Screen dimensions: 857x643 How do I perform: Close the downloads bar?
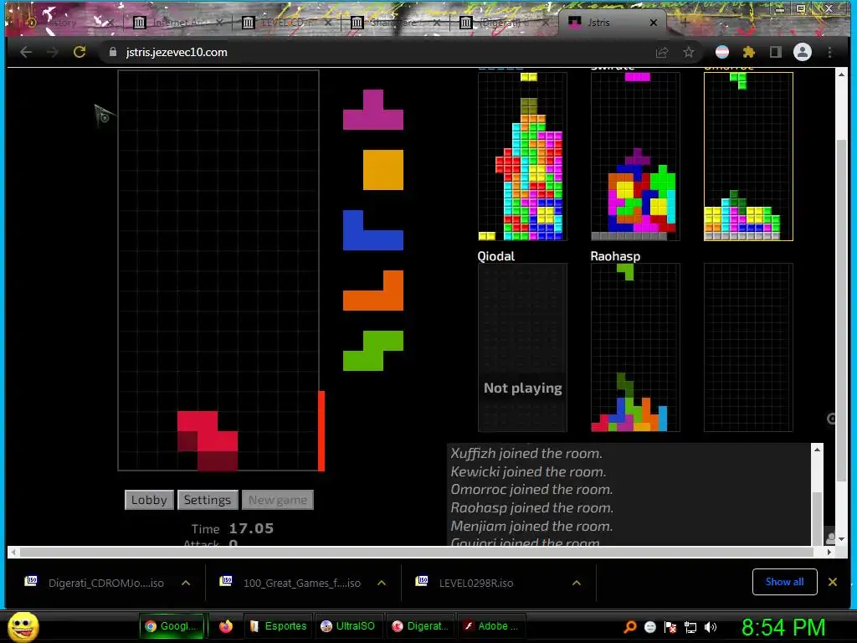pyautogui.click(x=833, y=582)
